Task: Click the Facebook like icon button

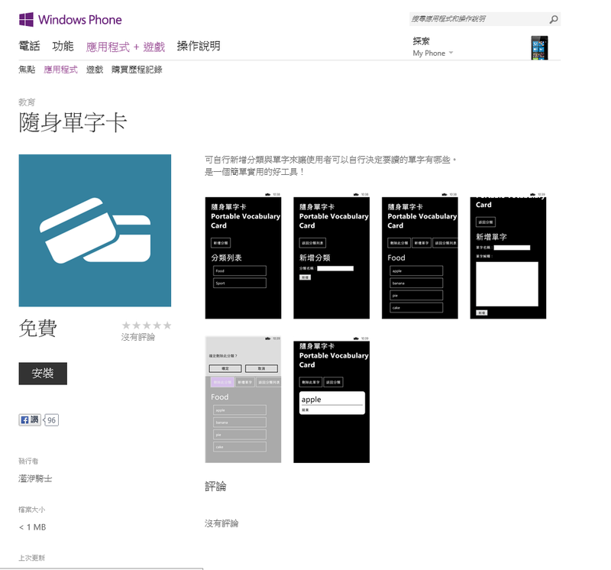Action: pyautogui.click(x=30, y=419)
